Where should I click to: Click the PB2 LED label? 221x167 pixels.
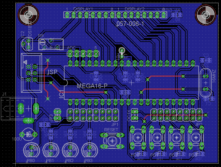[69, 161]
